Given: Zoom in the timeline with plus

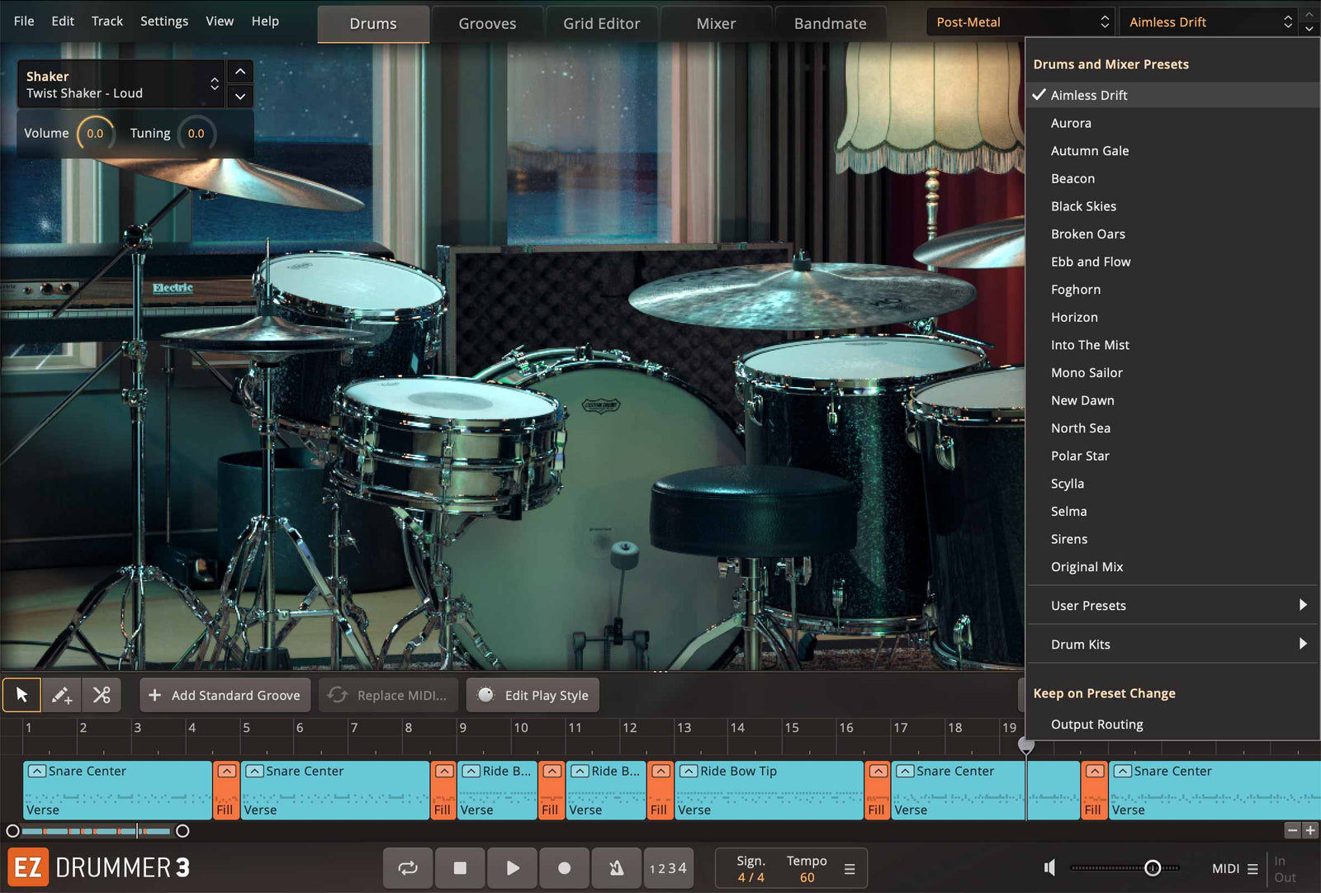Looking at the screenshot, I should (x=1310, y=830).
